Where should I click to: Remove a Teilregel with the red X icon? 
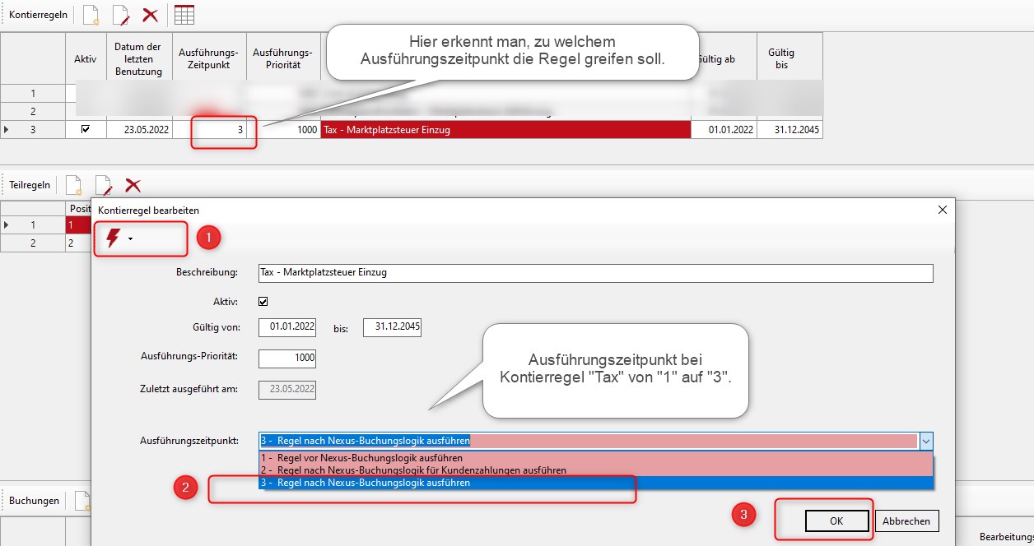133,184
